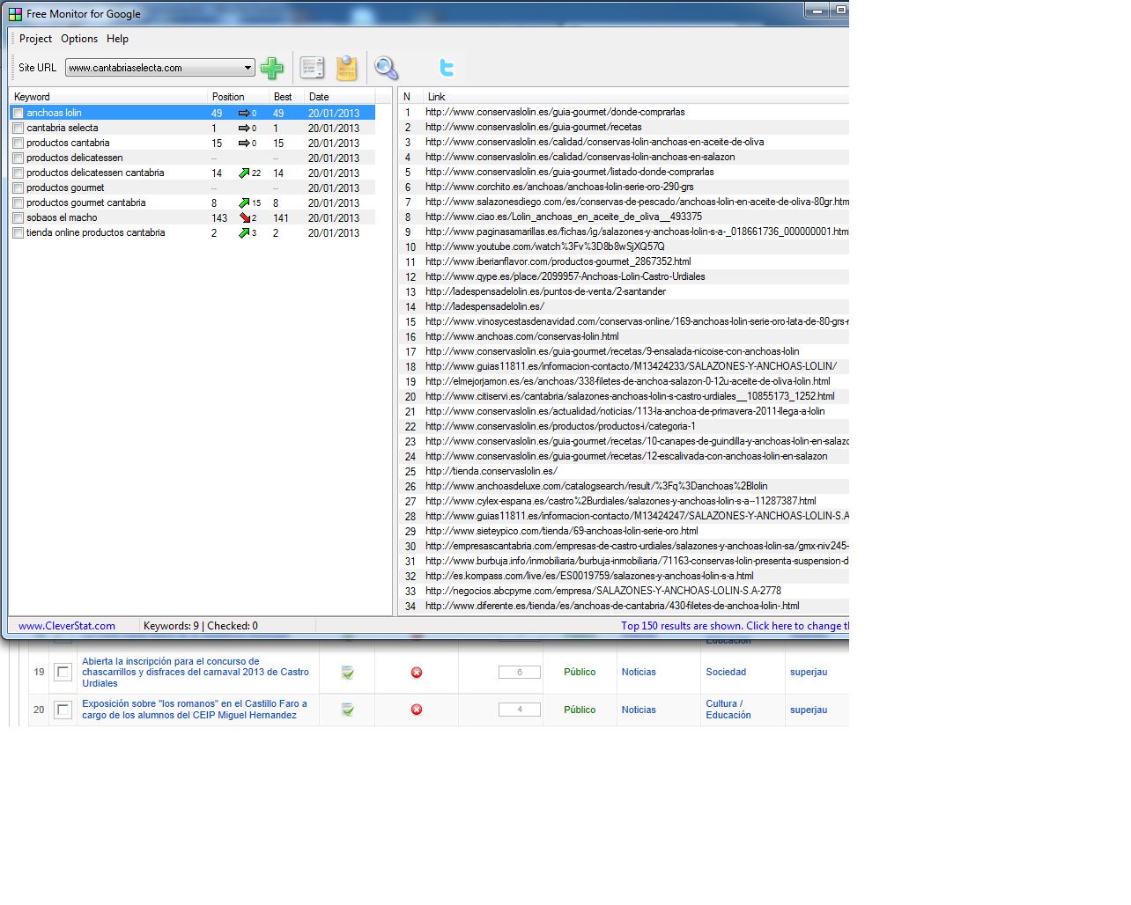Click the red X icon in row 20

point(417,710)
